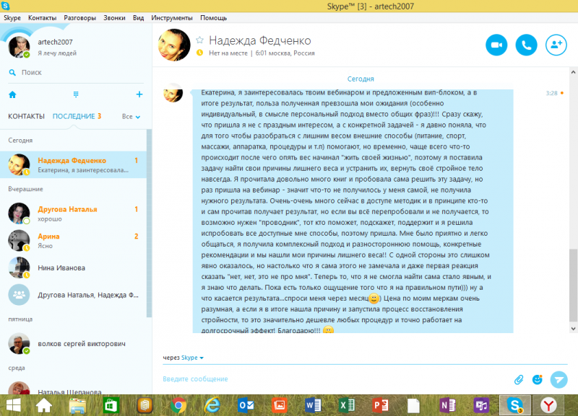Select the contact волков сергей викторович
The width and height of the screenshot is (578, 416).
coord(74,343)
